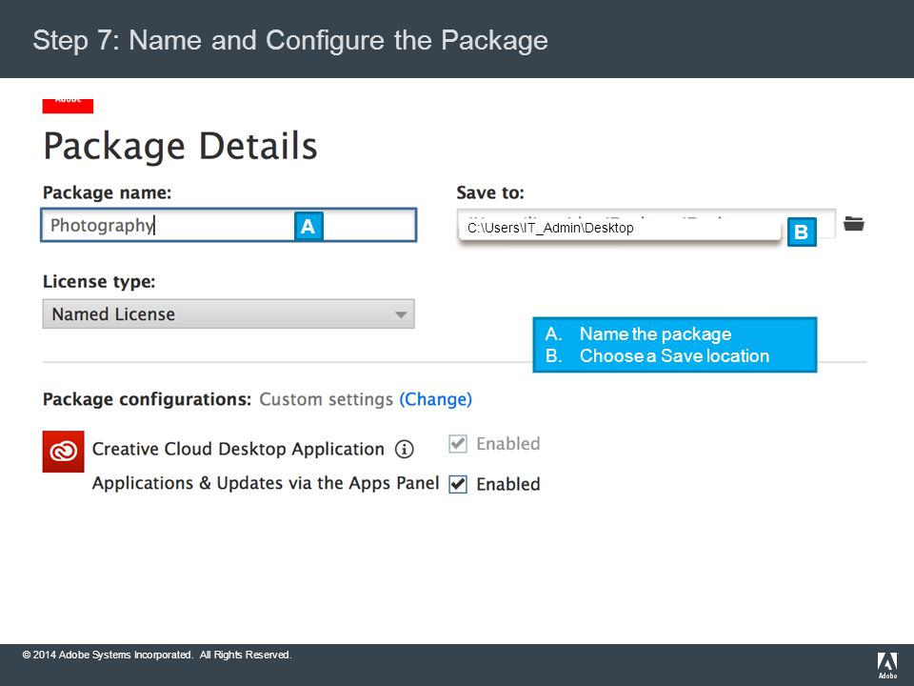Click the Save to path field
Image resolution: width=914 pixels, height=686 pixels.
(x=646, y=224)
